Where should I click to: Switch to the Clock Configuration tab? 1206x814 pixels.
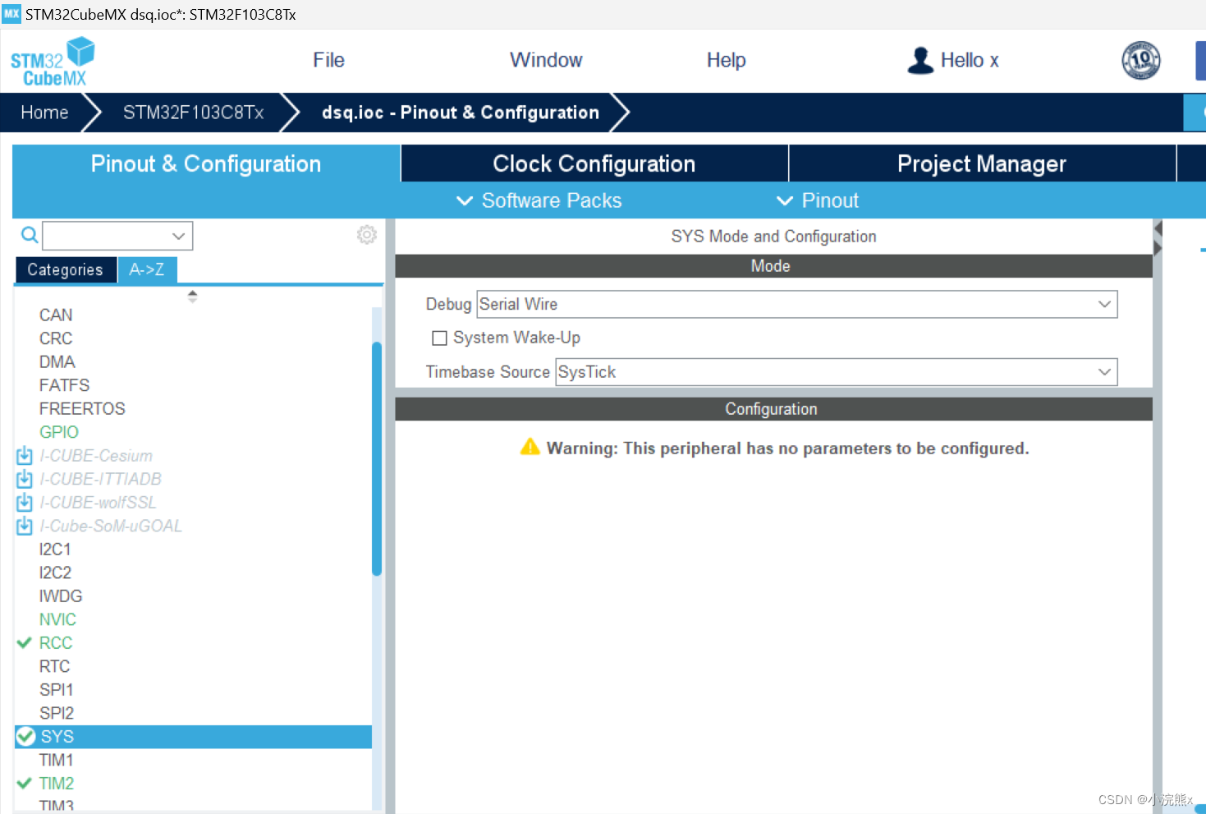(594, 163)
